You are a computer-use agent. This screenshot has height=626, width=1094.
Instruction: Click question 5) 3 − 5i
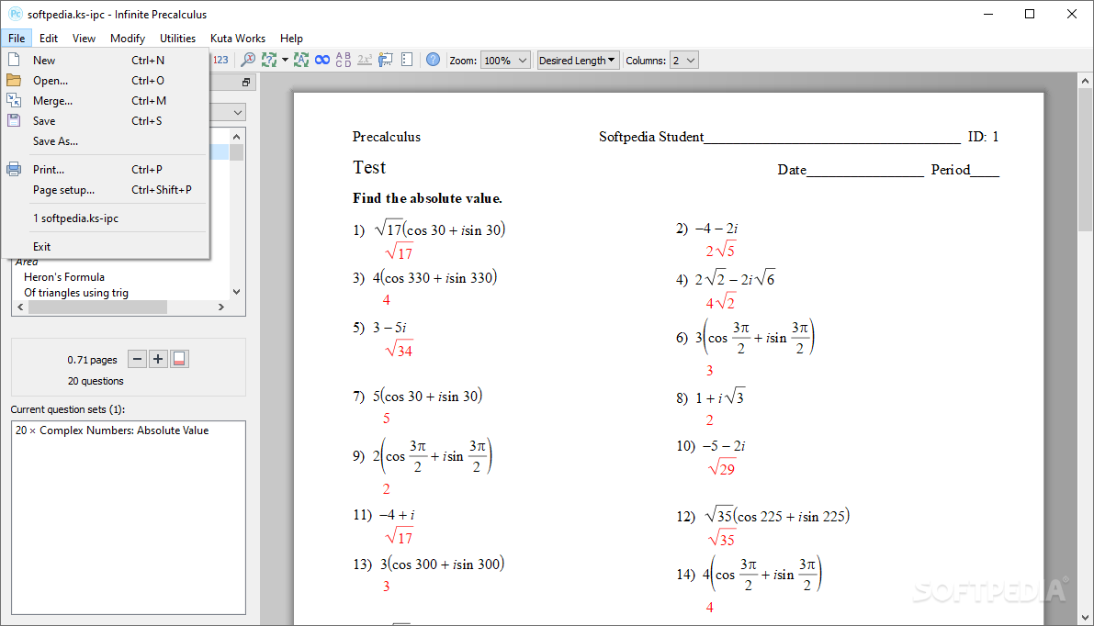click(x=379, y=327)
